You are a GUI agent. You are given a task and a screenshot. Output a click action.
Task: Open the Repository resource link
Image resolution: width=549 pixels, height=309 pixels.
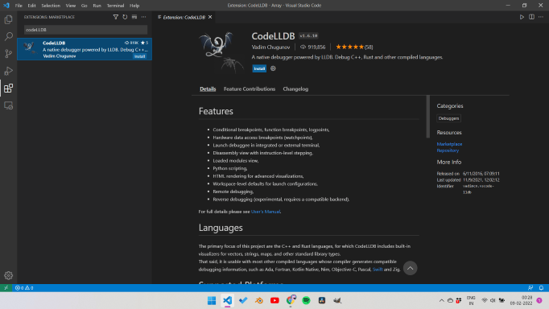pos(448,150)
